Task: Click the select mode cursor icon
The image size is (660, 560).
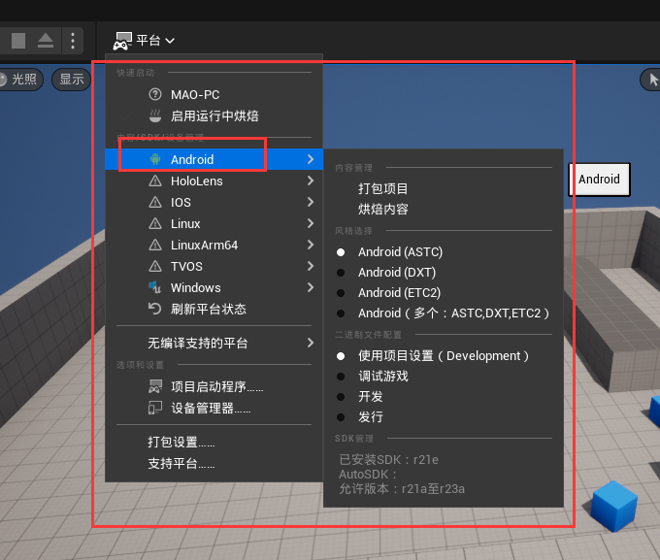Action: [653, 80]
